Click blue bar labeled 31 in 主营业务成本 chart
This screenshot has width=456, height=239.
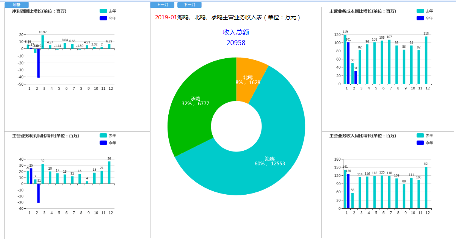[x=356, y=77]
